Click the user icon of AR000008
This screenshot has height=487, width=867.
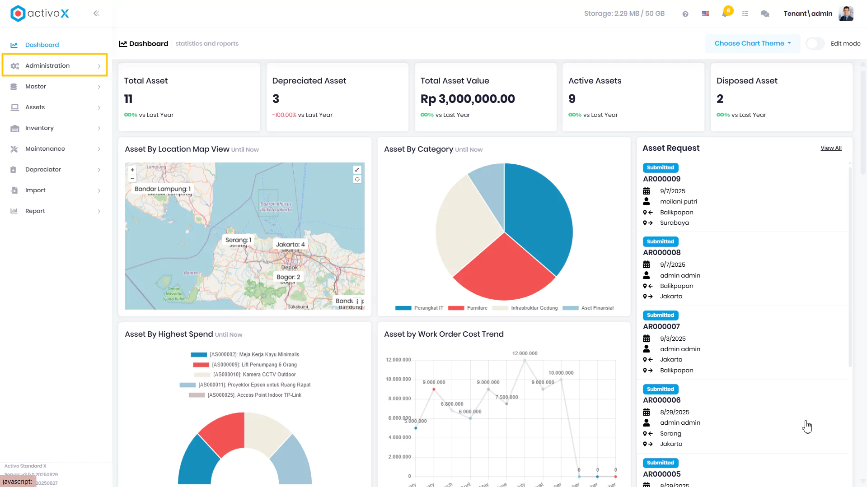click(647, 275)
